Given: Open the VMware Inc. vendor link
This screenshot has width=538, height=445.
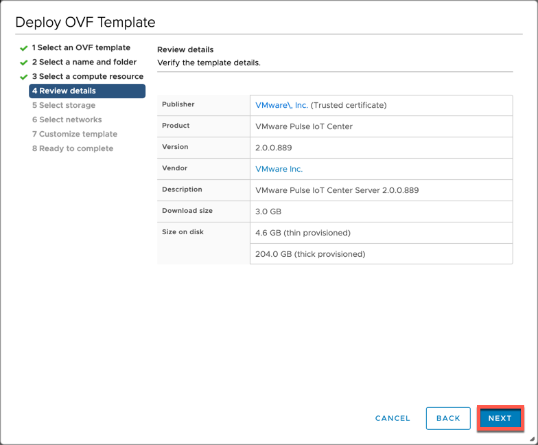Looking at the screenshot, I should 279,169.
